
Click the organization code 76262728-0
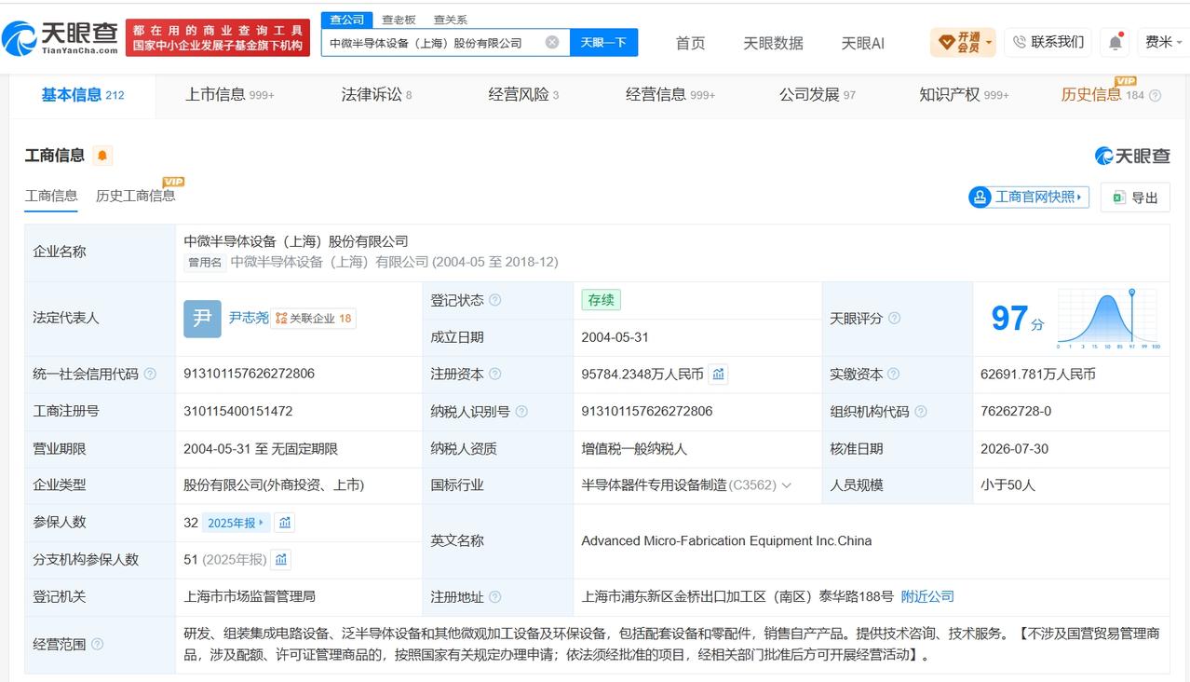[x=1016, y=411]
